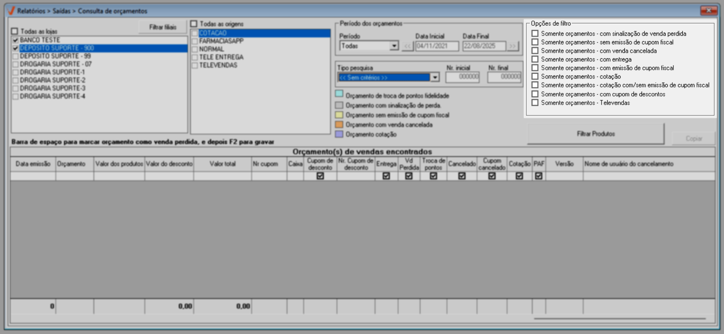Screen dimensions: 724x334
Task: Click the 'Valor do desconto' column header
Action: coord(169,164)
